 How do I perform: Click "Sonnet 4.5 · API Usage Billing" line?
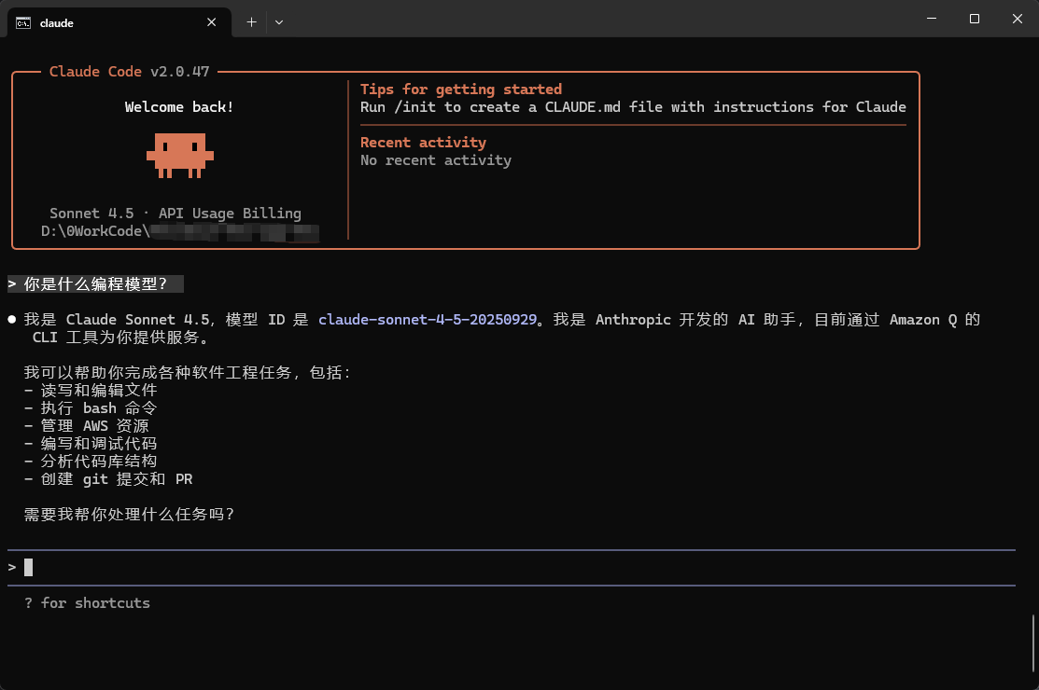176,213
